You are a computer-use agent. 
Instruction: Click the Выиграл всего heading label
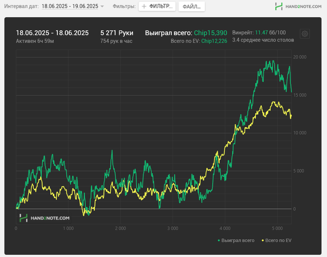(x=169, y=33)
